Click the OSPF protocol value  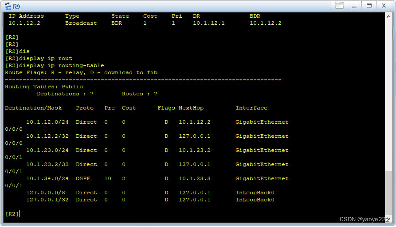tap(83, 178)
